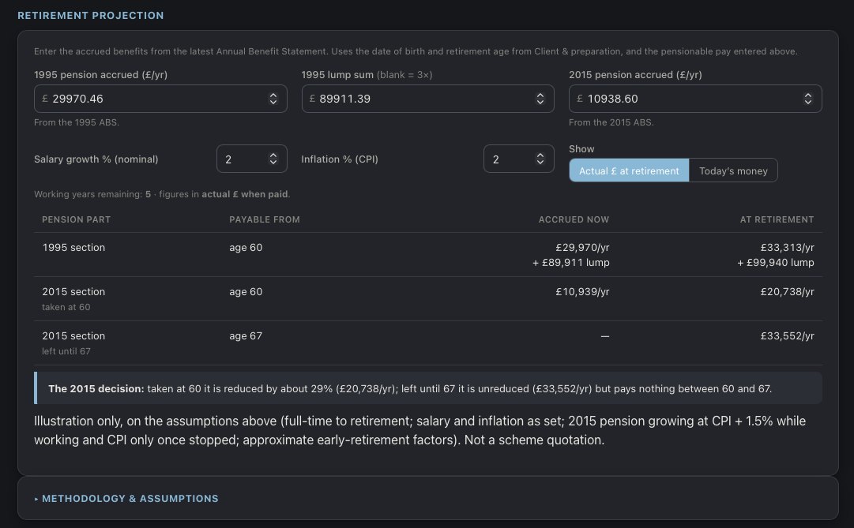Viewport: 854px width, 528px height.
Task: Click the £20,738/yr At Retirement cell
Action: click(x=787, y=292)
